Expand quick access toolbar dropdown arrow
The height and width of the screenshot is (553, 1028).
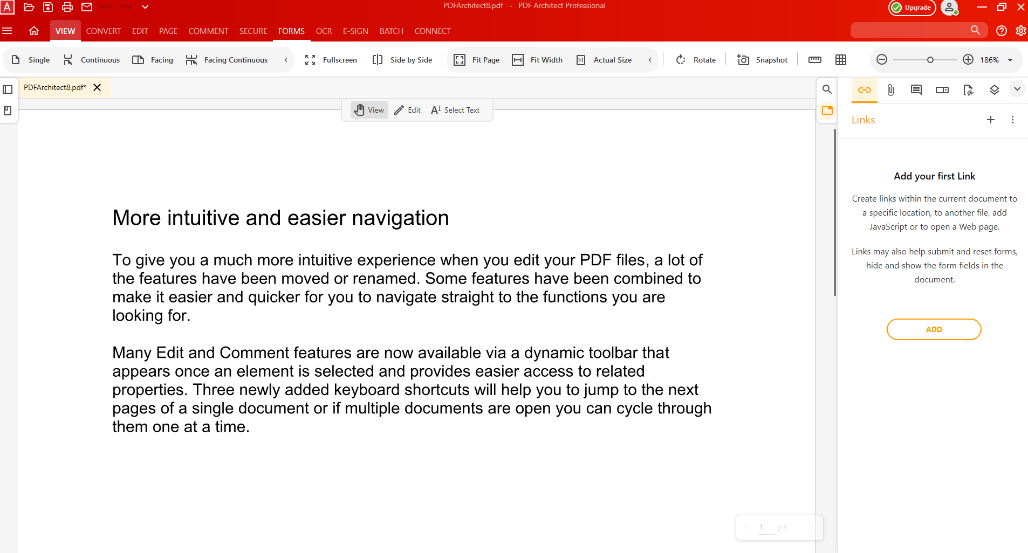coord(145,7)
